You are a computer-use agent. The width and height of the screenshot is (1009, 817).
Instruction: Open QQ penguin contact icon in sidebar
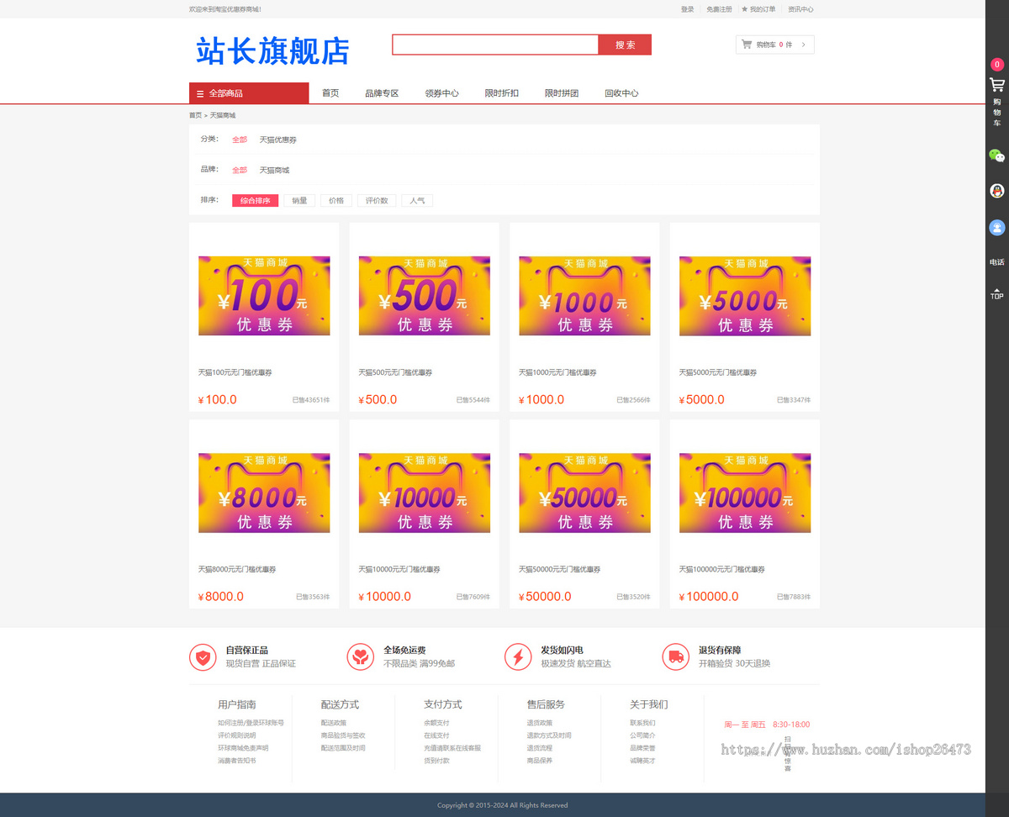point(997,191)
